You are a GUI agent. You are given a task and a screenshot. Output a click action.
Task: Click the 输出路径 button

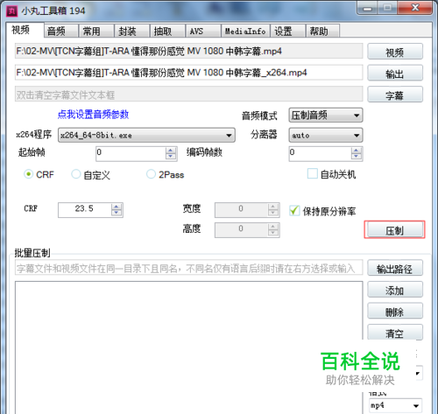[395, 268]
